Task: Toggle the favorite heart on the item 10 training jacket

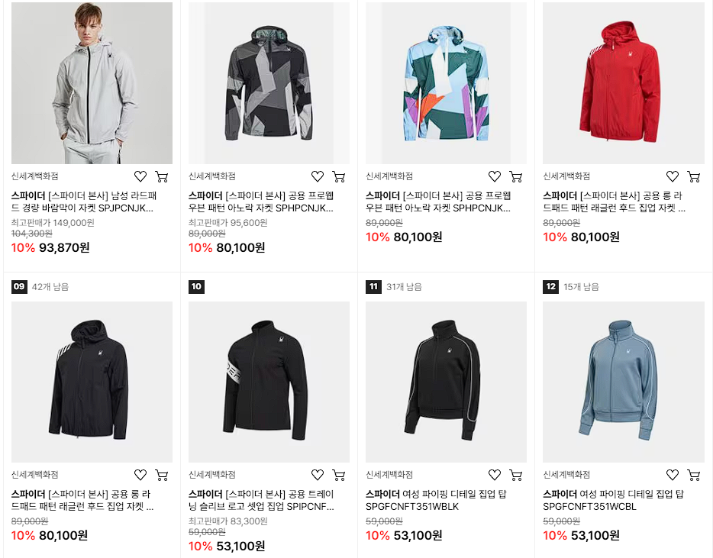Action: pos(318,475)
